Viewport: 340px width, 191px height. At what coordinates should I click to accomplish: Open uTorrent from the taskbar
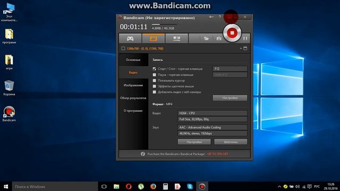coord(141,186)
